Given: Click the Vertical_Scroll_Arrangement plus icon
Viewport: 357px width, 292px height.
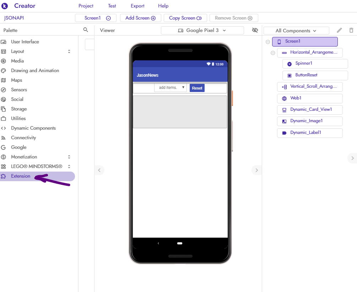Looking at the screenshot, I should click(x=285, y=87).
